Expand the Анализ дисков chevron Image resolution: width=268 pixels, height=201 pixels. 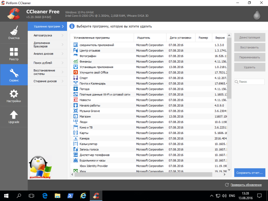(63, 54)
